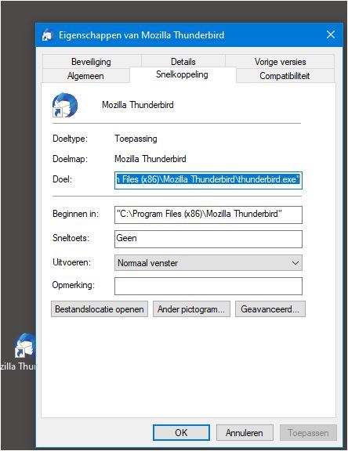The width and height of the screenshot is (348, 451).
Task: Click the Doeltype: label
Action: tap(70, 139)
